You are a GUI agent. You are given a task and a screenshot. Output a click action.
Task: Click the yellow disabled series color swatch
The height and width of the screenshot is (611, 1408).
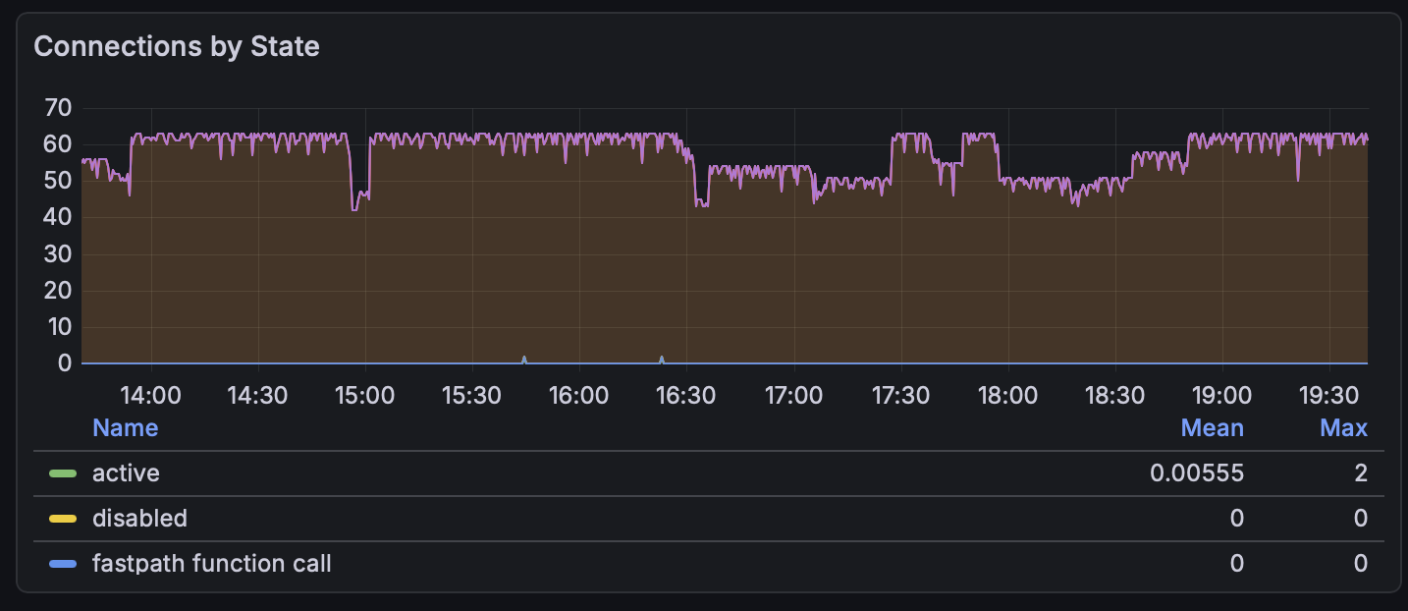click(63, 519)
